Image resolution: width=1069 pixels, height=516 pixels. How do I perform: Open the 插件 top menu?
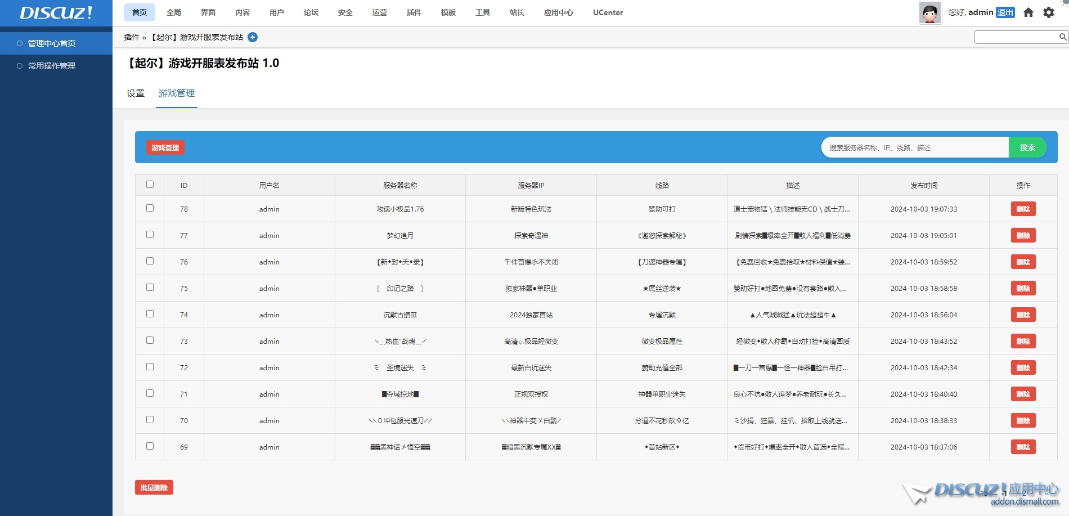(414, 12)
